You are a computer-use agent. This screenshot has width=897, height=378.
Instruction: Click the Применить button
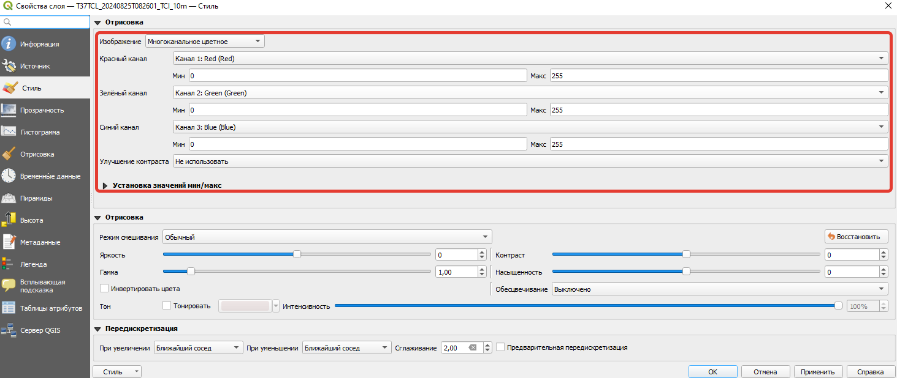(817, 371)
